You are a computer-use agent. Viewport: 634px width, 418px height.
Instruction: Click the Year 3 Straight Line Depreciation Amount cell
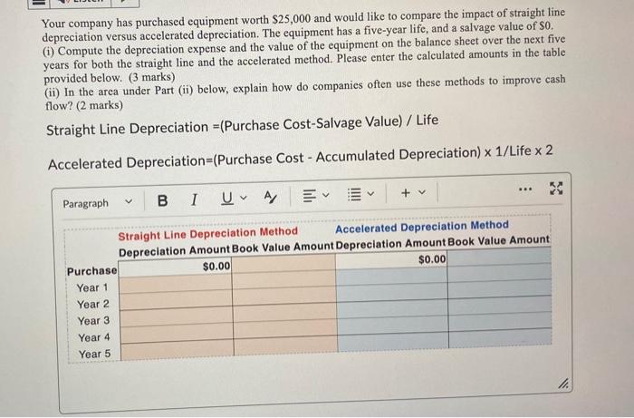(177, 317)
